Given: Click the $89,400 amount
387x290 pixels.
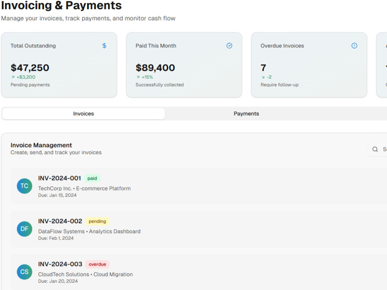Looking at the screenshot, I should pos(155,68).
